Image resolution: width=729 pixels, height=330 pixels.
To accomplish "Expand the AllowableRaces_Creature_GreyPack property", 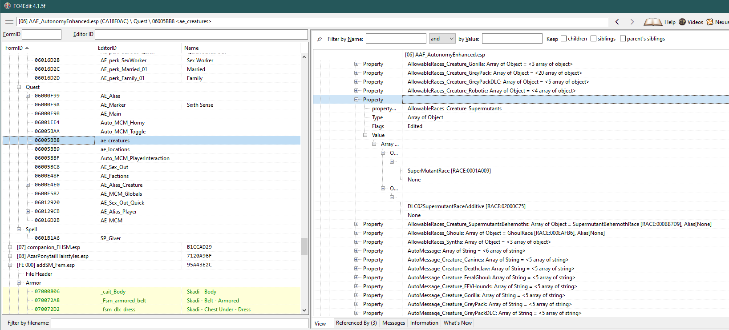I will (x=356, y=73).
